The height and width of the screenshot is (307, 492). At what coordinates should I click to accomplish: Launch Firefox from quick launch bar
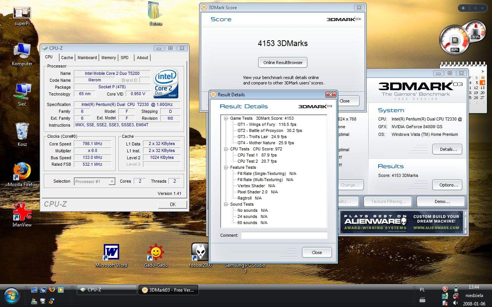[x=52, y=290]
